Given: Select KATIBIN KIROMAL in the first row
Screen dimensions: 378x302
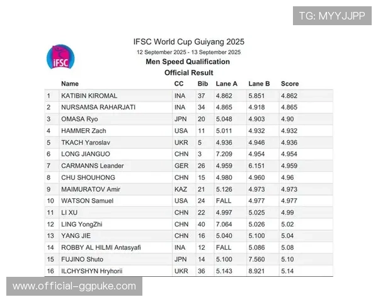Looking at the screenshot, I should click(x=89, y=96).
